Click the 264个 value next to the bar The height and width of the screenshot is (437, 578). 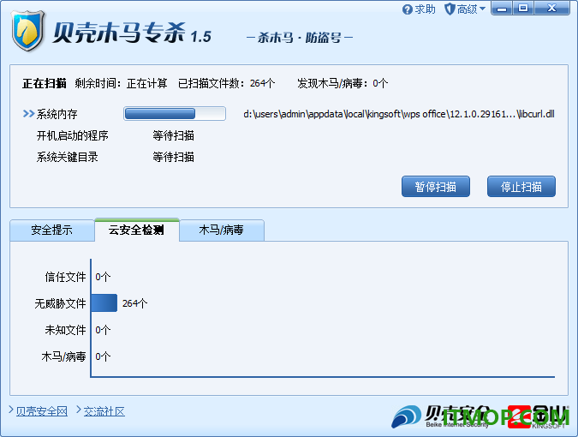pyautogui.click(x=135, y=303)
